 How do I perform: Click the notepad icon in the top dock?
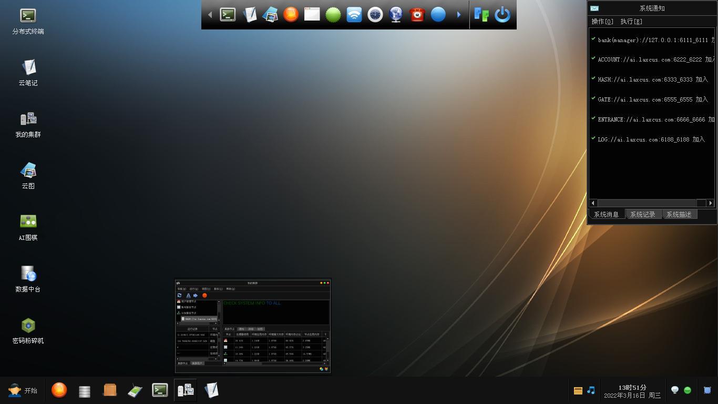click(249, 15)
